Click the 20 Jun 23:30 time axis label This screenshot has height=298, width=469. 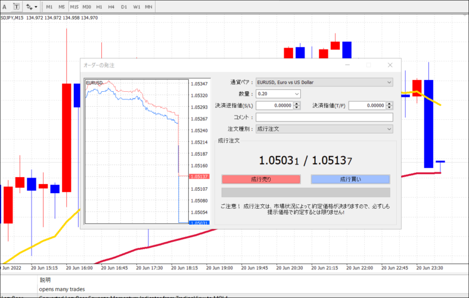point(430,268)
